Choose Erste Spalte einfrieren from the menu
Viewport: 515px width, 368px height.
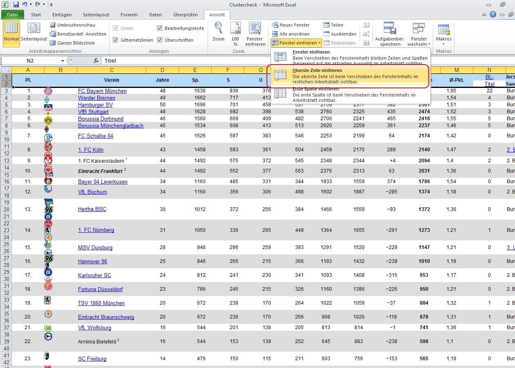[351, 94]
